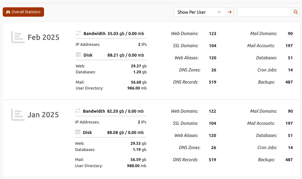This screenshot has width=302, height=179.
Task: Click Web Domains count 122
Action: pyautogui.click(x=213, y=111)
